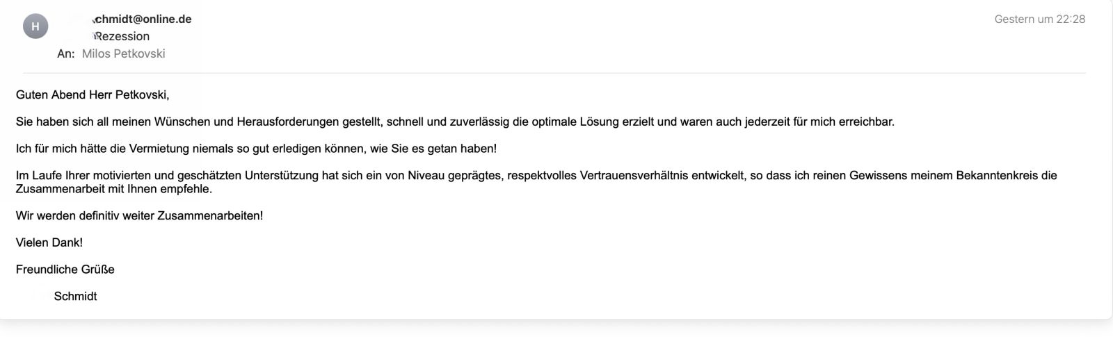Click the timestamp "Gestern um 22:28"
The height and width of the screenshot is (339, 1113).
tap(1040, 19)
